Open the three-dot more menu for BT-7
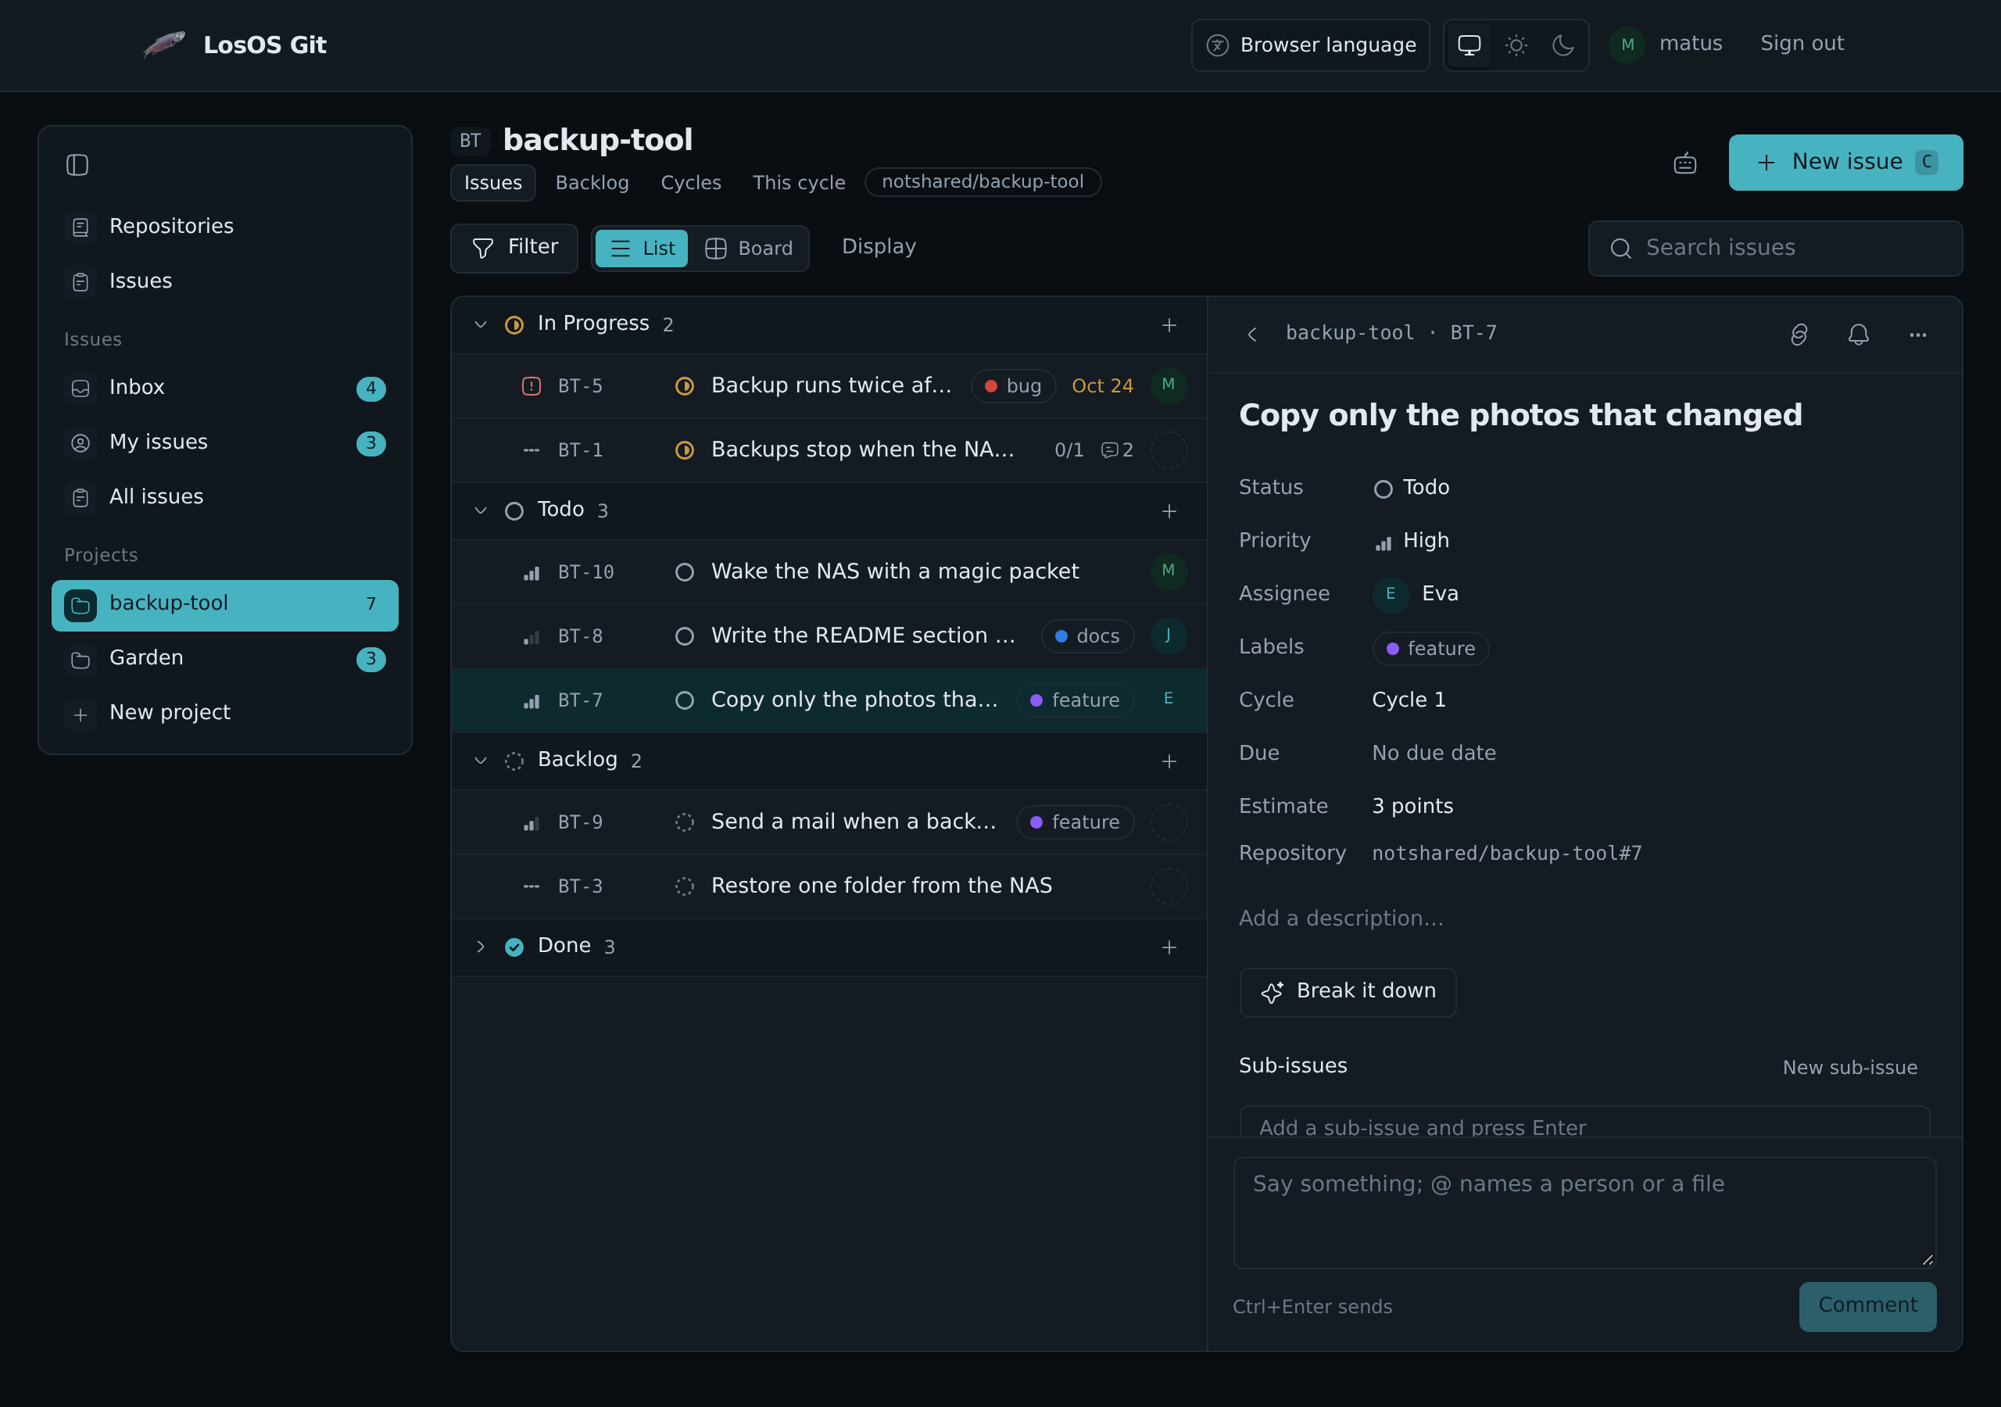 point(1917,335)
